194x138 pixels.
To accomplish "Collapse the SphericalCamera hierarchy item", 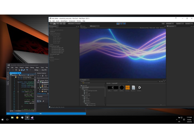I will [x=50, y=33].
